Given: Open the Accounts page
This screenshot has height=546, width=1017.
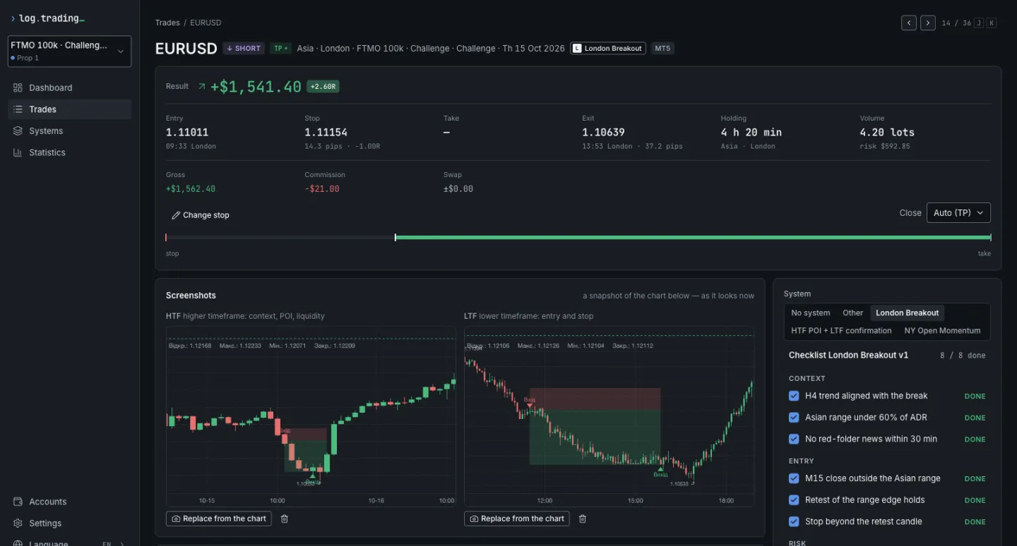Looking at the screenshot, I should click(69, 502).
